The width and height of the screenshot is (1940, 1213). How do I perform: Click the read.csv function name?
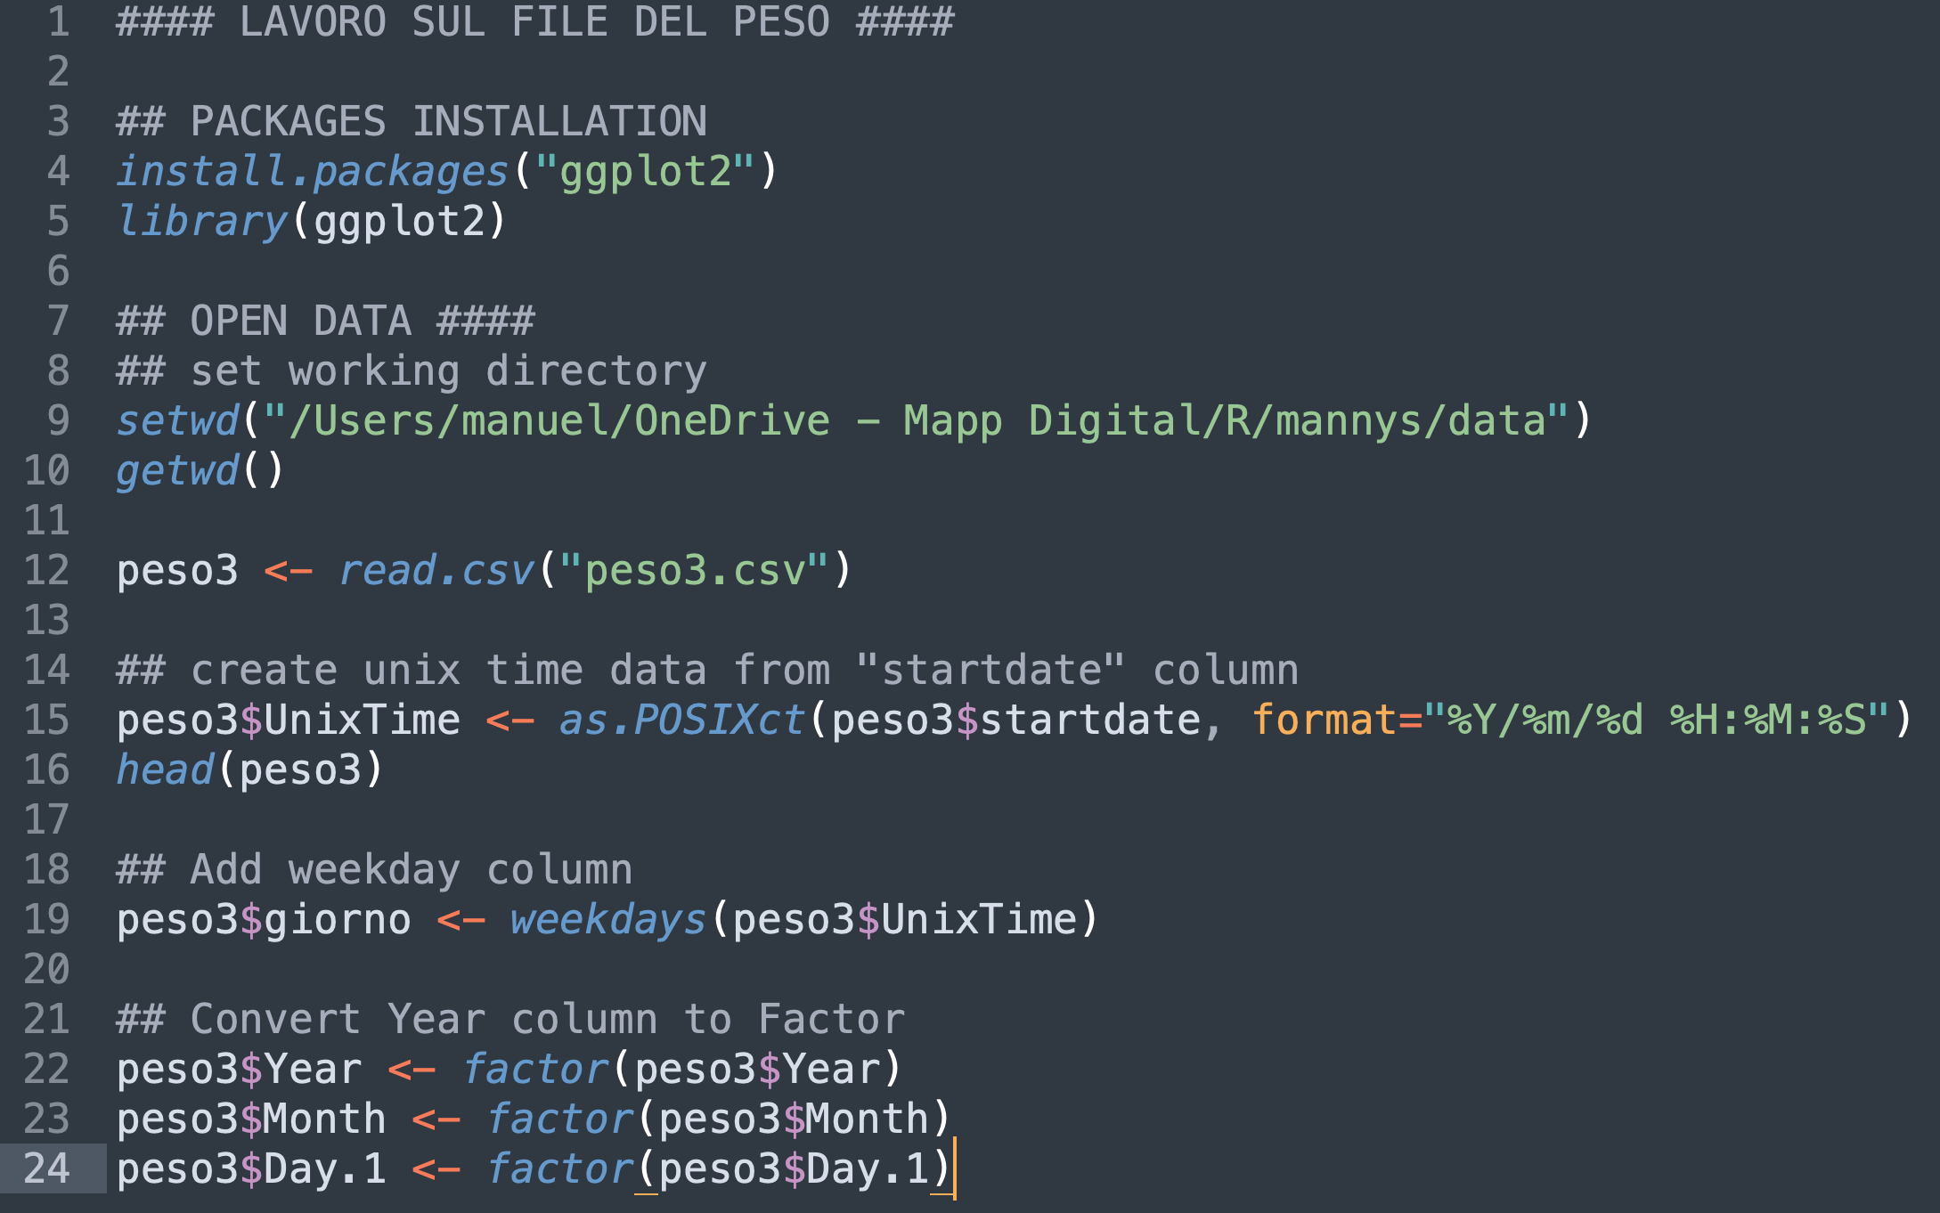[436, 570]
